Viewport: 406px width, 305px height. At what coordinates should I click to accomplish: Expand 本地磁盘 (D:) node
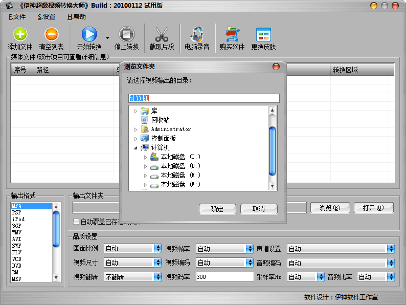tap(146, 166)
